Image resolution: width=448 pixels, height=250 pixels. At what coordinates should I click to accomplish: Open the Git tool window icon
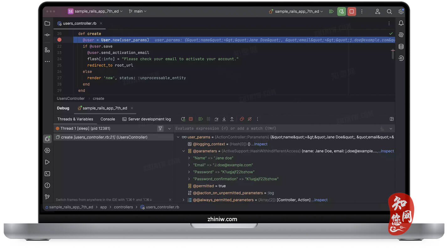point(47,197)
